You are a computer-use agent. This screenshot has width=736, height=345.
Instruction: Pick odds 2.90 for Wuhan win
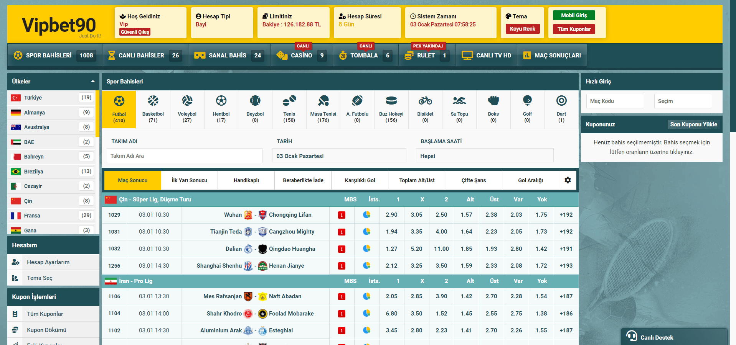coord(391,215)
